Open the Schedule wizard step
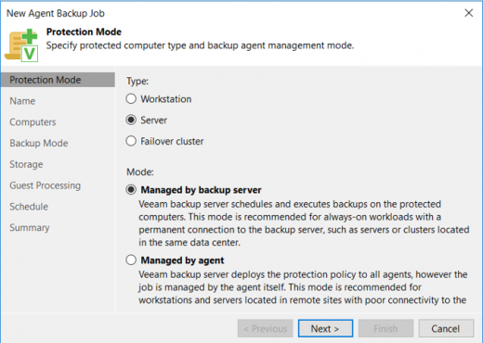The height and width of the screenshot is (343, 483). pyautogui.click(x=29, y=207)
